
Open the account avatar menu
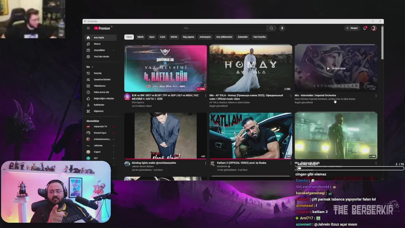click(374, 28)
